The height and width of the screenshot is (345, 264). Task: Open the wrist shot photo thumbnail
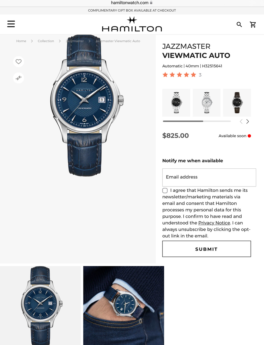124,305
